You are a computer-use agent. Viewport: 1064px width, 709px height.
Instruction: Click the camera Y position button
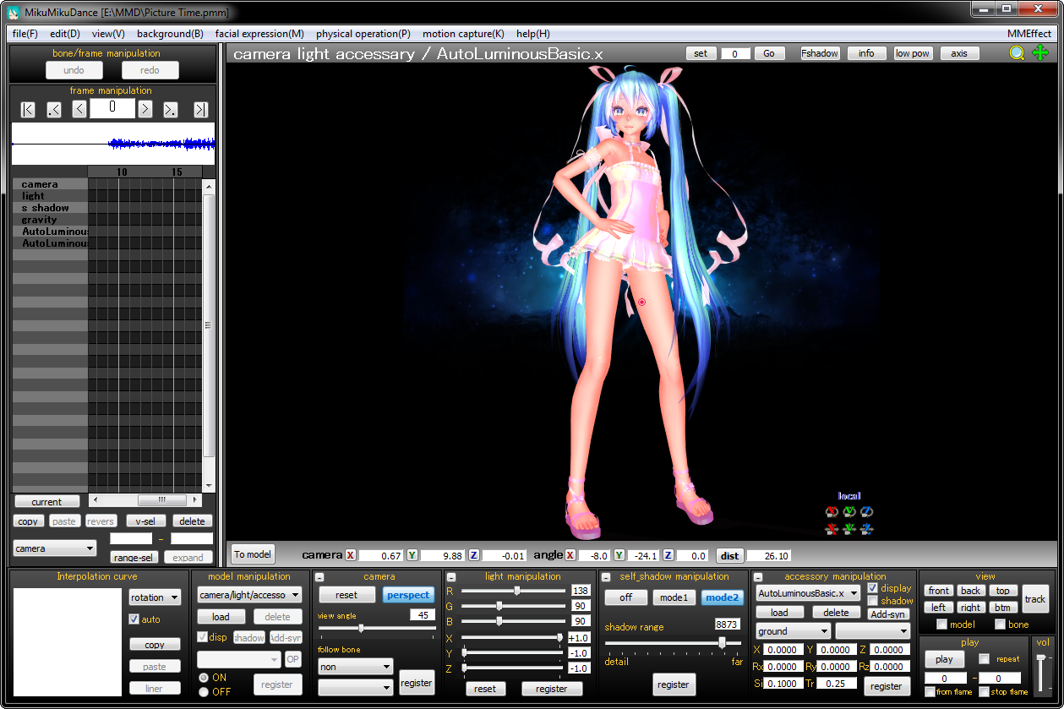coord(412,555)
